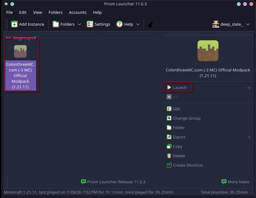Collapse the Ungrouped instance group
The image size is (256, 198).
click(8, 38)
